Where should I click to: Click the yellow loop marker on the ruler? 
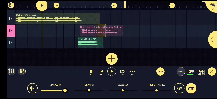(125, 5)
